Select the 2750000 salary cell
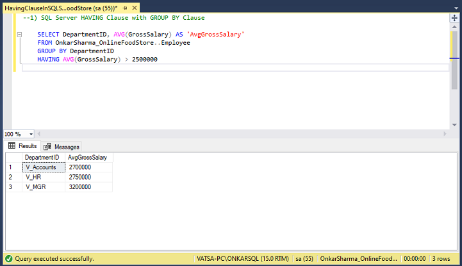The image size is (462, 266). coord(88,178)
